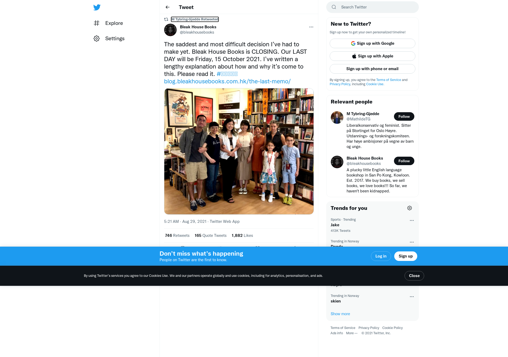508x357 pixels.
Task: Open more options for skien trend
Action: (412, 297)
